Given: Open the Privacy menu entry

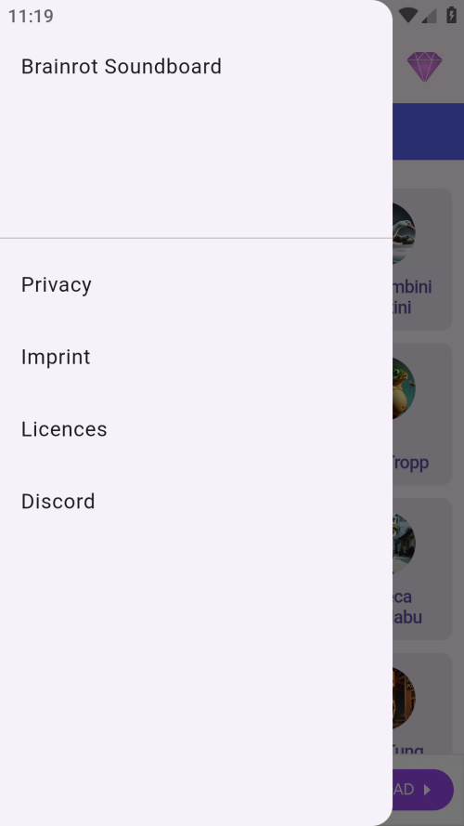Looking at the screenshot, I should pos(196,284).
